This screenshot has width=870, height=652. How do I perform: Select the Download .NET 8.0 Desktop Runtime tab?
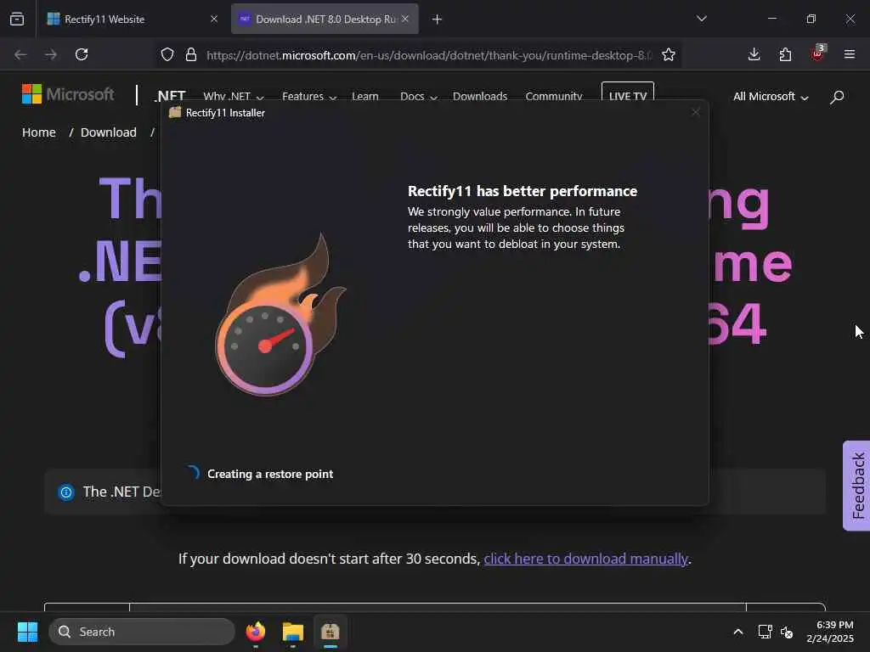[x=325, y=19]
